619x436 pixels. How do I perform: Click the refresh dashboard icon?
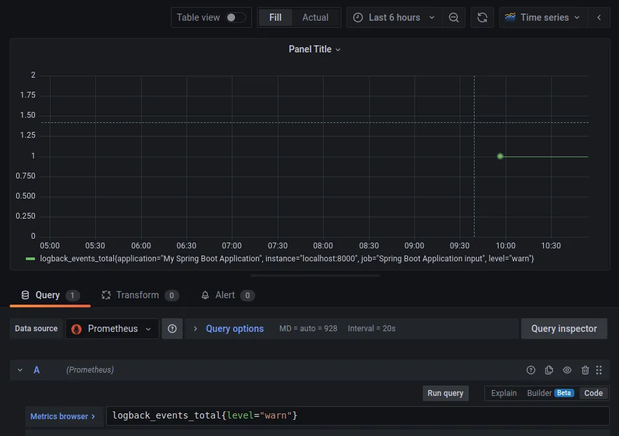pyautogui.click(x=482, y=17)
